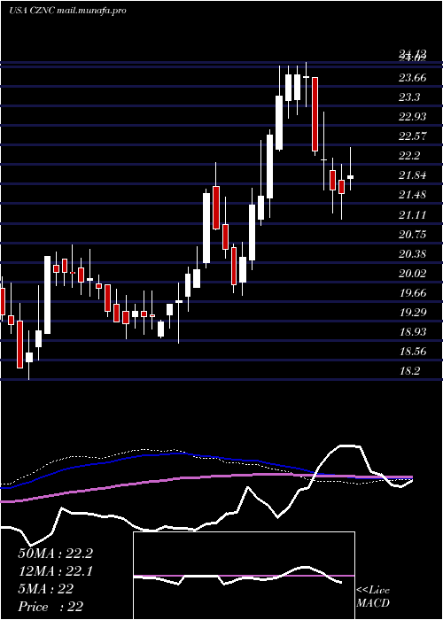Click the 22.57 price axis label

[413, 136]
